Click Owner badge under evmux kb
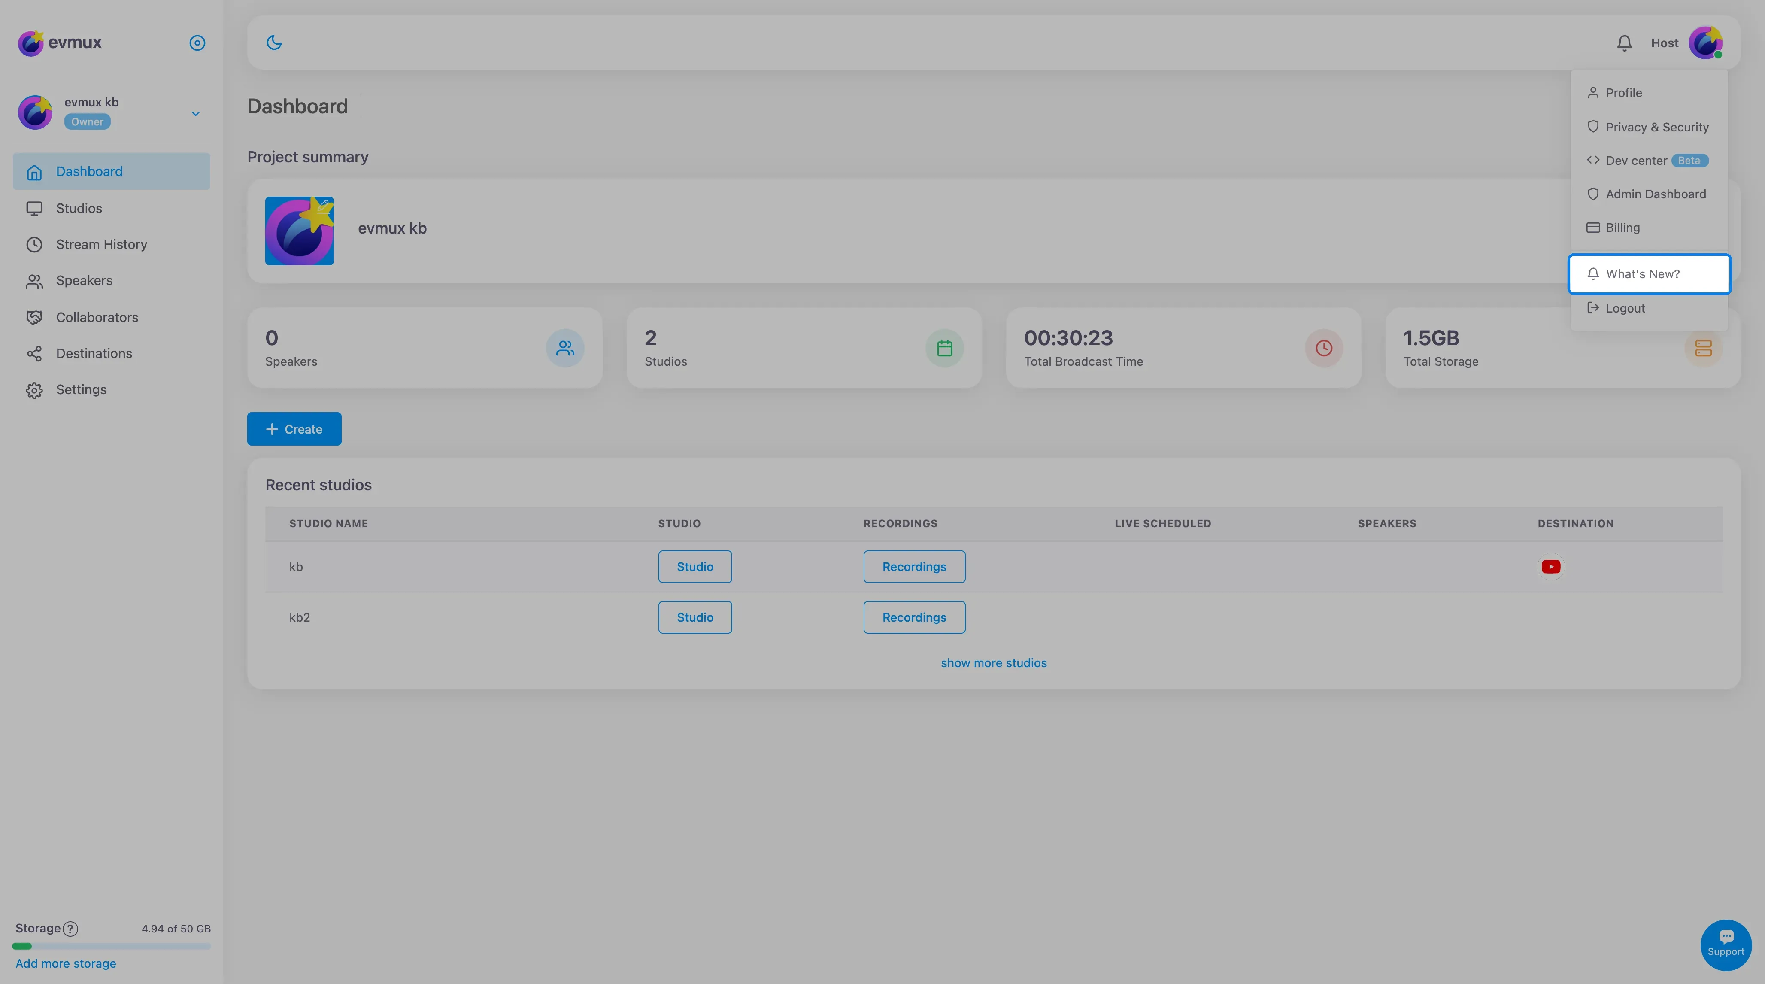This screenshot has width=1765, height=984. pyautogui.click(x=87, y=122)
